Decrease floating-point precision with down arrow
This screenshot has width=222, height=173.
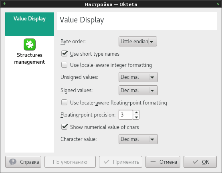(x=136, y=117)
